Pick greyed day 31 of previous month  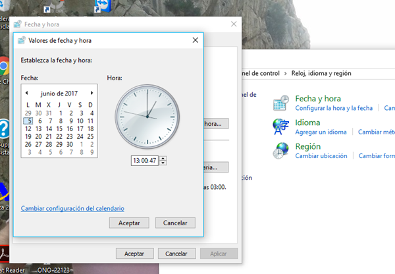[49, 113]
